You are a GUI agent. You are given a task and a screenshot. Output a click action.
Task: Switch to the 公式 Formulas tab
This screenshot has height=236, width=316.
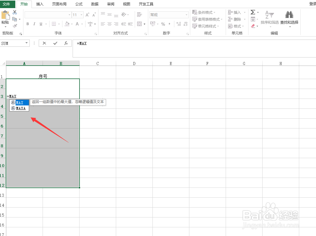coord(79,4)
